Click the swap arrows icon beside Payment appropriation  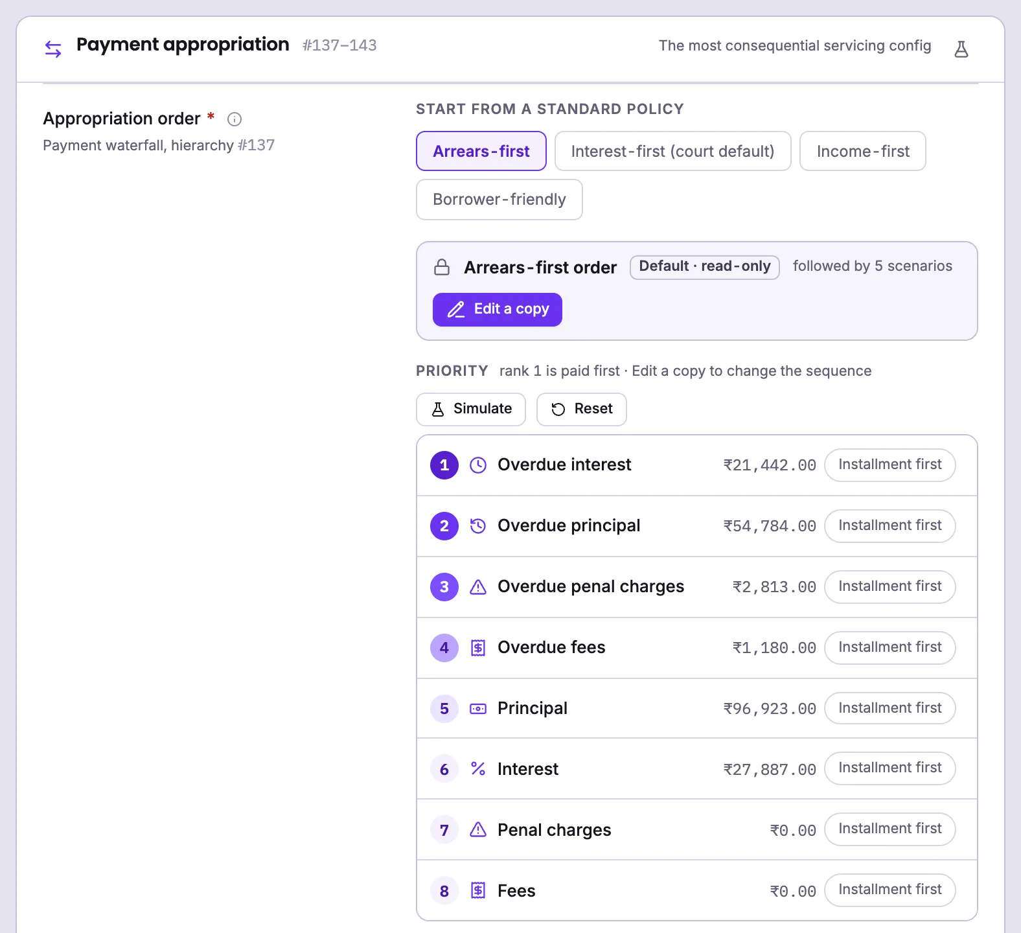pyautogui.click(x=53, y=49)
